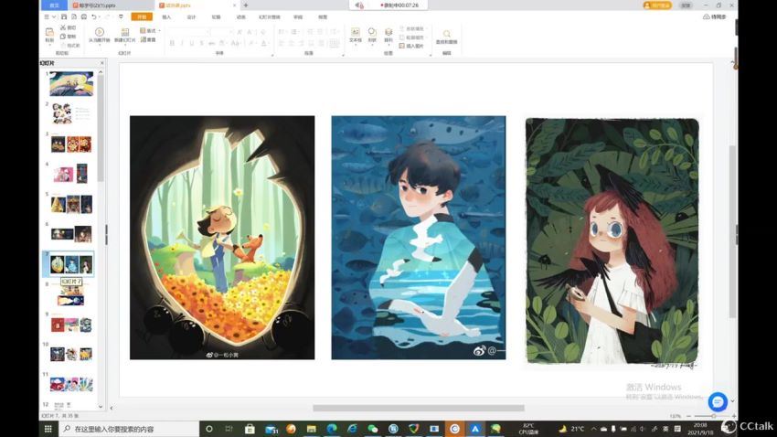Open Windows Start menu

click(x=48, y=429)
